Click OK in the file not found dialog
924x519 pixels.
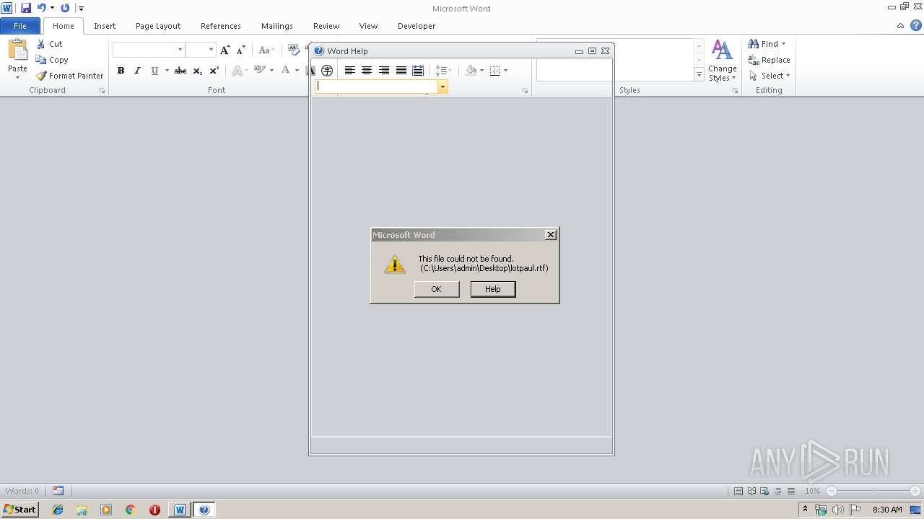[437, 289]
